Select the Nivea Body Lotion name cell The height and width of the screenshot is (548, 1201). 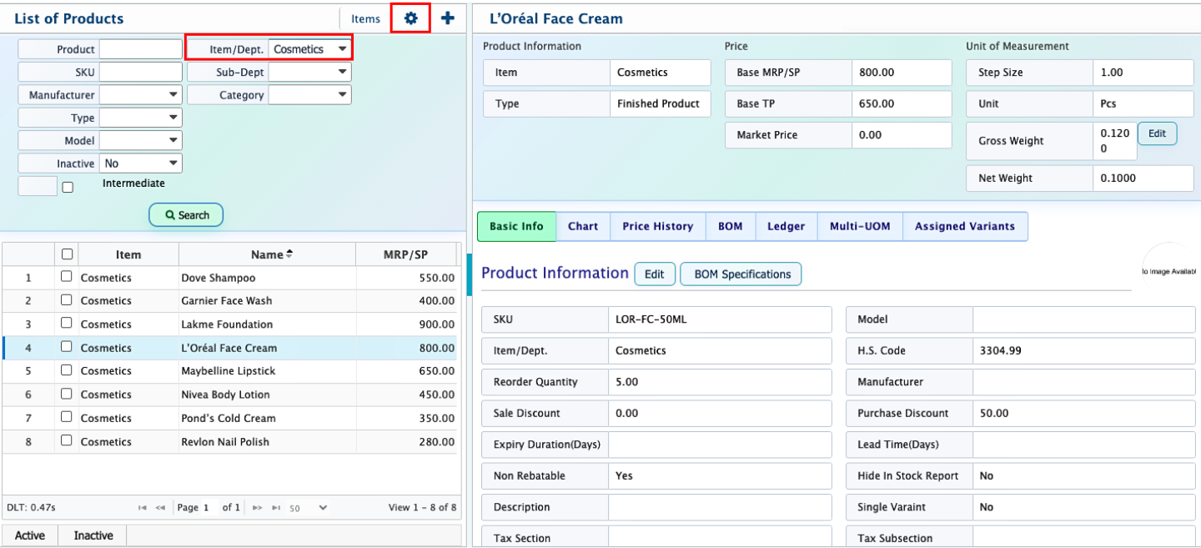pyautogui.click(x=267, y=395)
